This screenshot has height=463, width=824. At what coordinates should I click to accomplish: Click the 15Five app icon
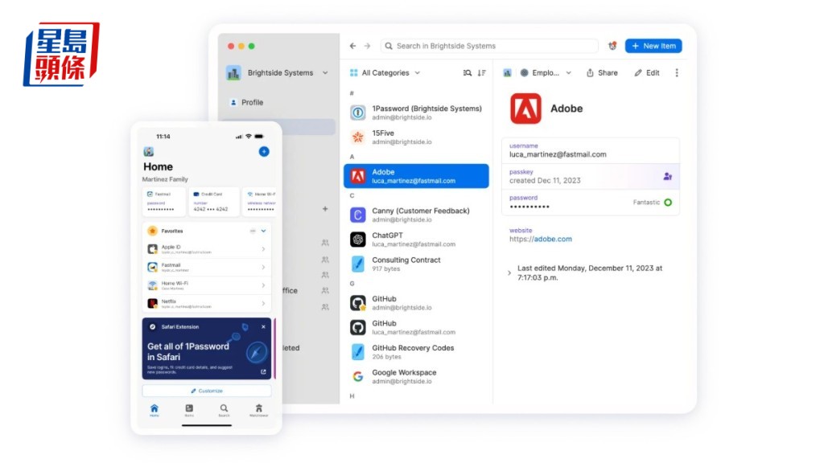coord(358,137)
